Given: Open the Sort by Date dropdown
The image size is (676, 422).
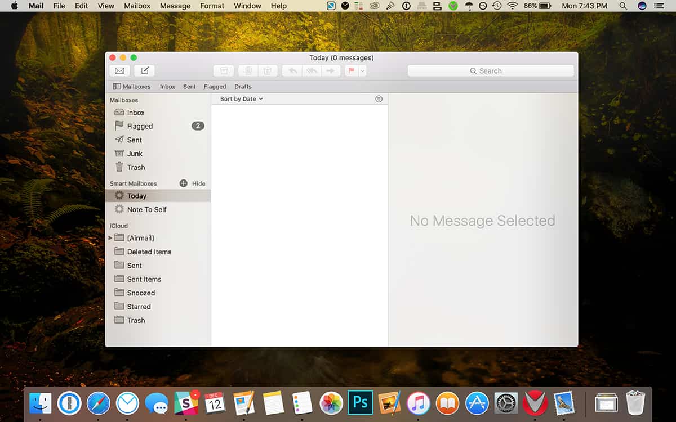Looking at the screenshot, I should 241,99.
